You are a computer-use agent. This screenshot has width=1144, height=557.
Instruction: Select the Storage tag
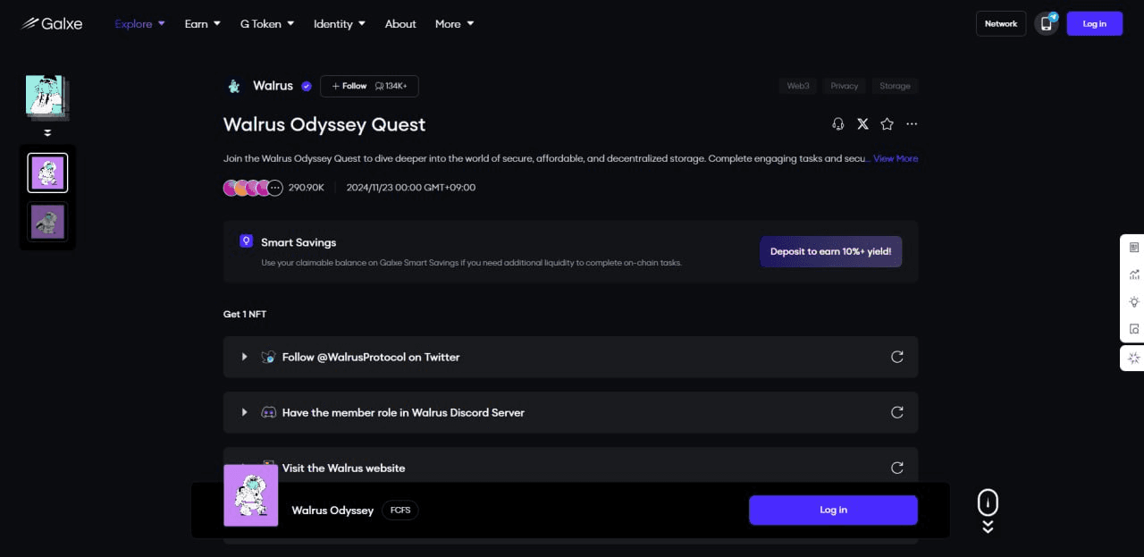pos(895,86)
